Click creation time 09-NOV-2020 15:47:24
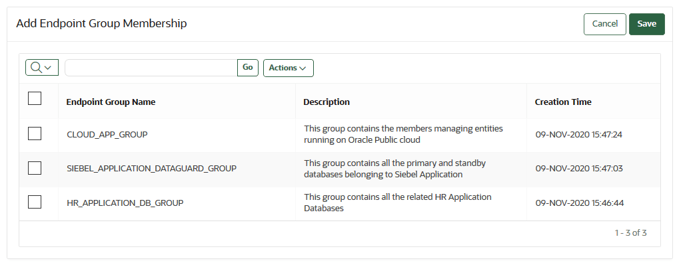This screenshot has width=679, height=265. point(578,135)
